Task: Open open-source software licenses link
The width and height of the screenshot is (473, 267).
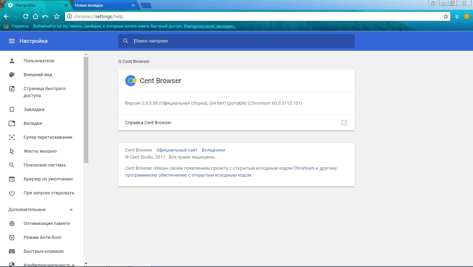Action: click(188, 175)
